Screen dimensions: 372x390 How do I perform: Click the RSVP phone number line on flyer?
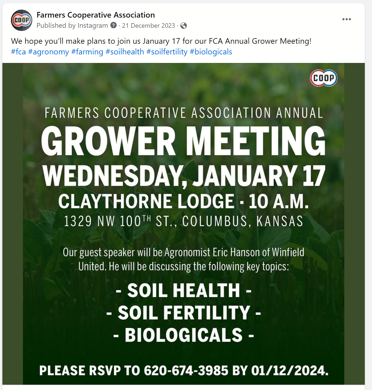[184, 371]
